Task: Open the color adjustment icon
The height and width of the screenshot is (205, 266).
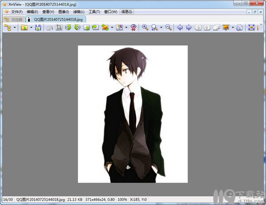Action: [119, 27]
